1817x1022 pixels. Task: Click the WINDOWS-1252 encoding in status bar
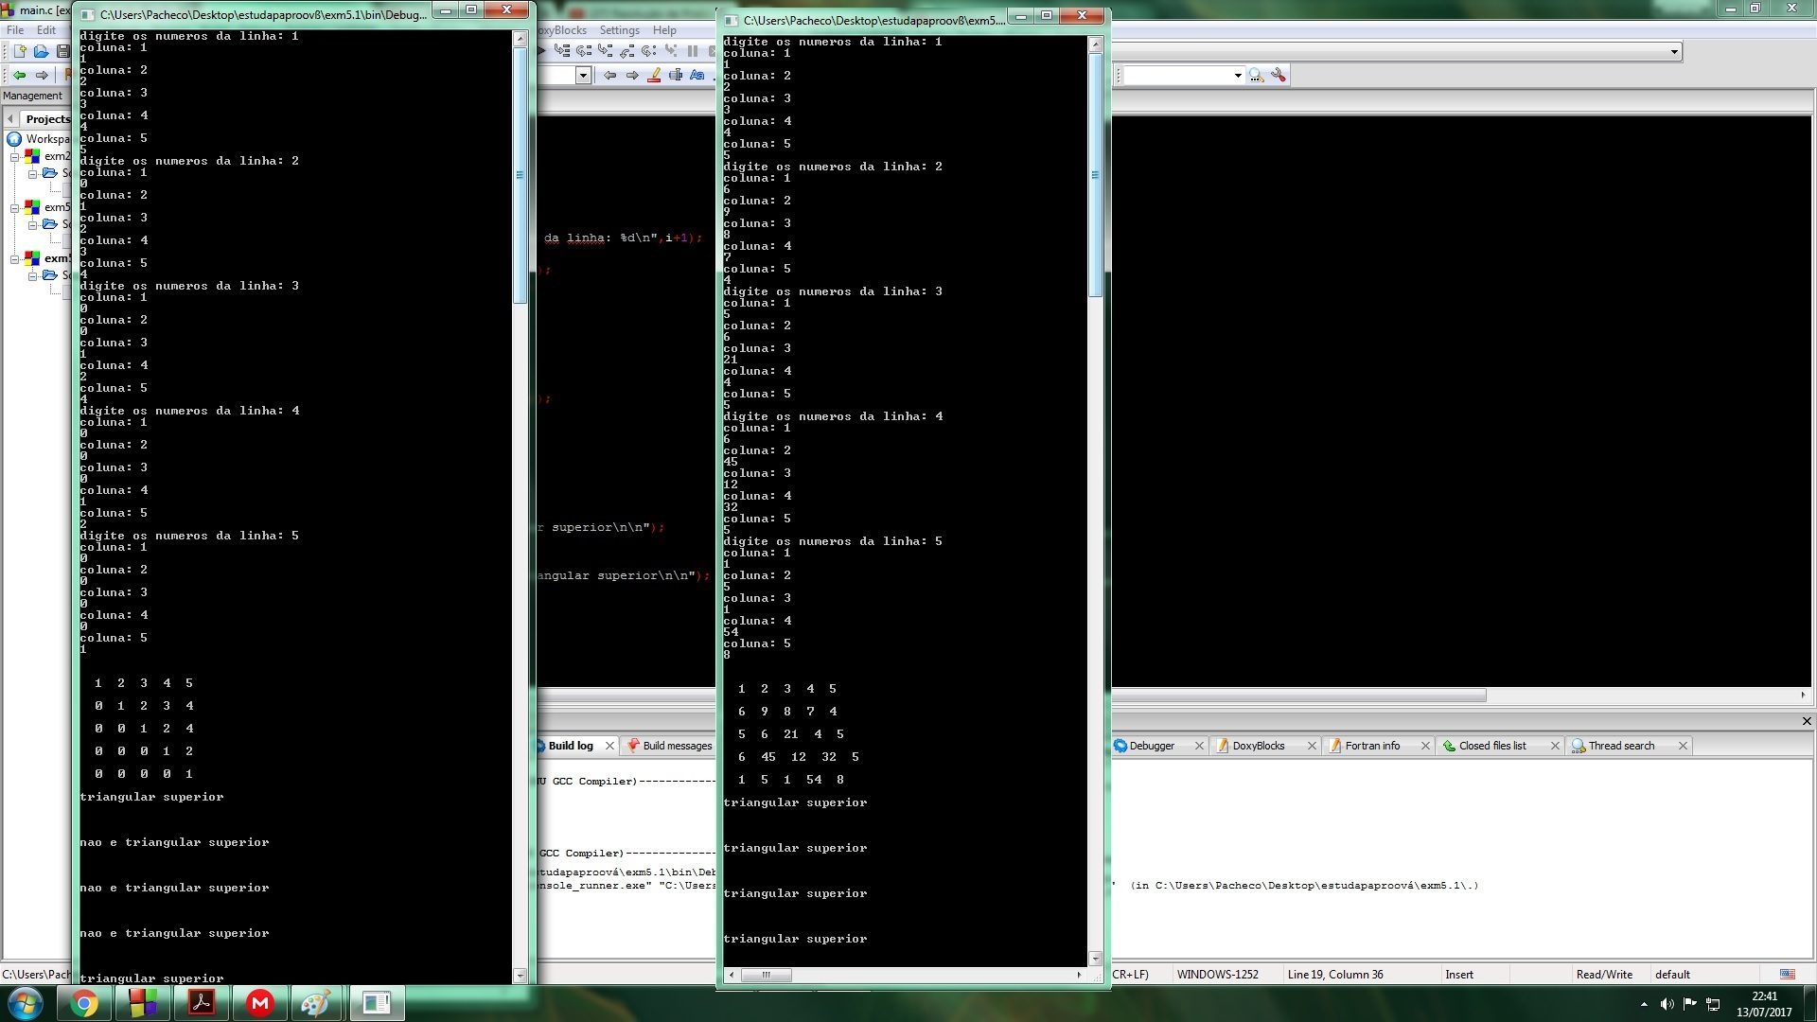click(1217, 974)
